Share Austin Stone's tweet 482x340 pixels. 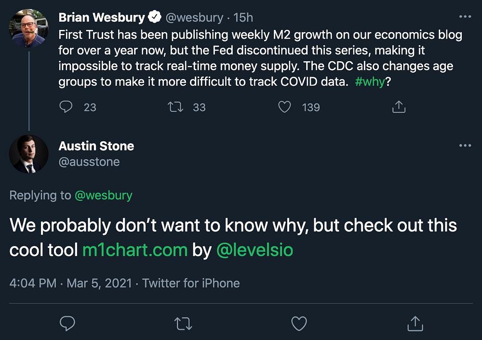point(415,323)
